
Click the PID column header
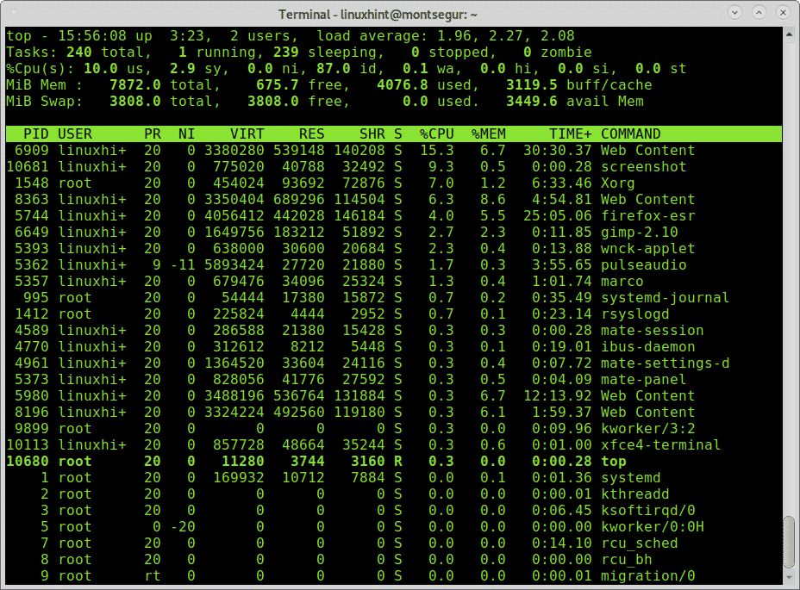click(x=36, y=134)
